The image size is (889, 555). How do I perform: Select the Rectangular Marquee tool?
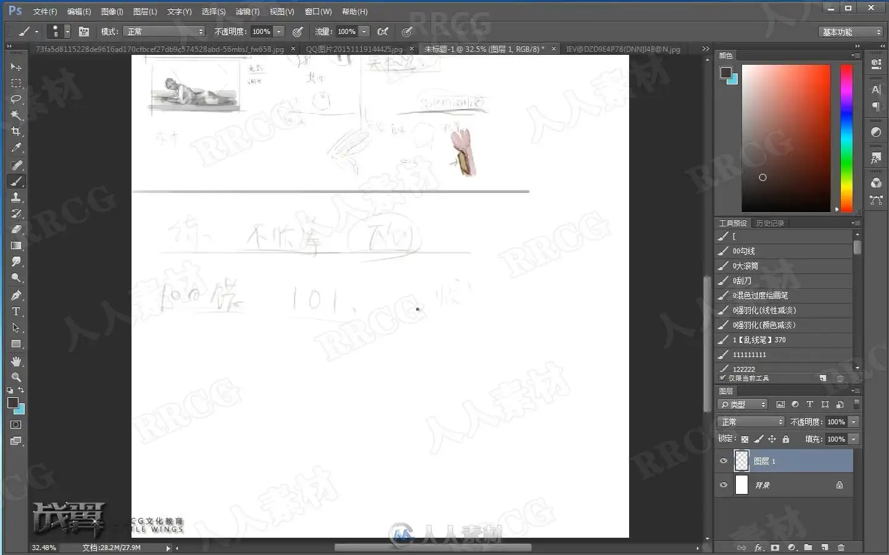pyautogui.click(x=16, y=83)
